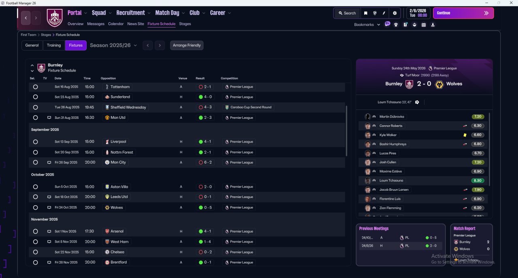Open the Calendar submenu item
This screenshot has height=278, width=518.
[116, 24]
